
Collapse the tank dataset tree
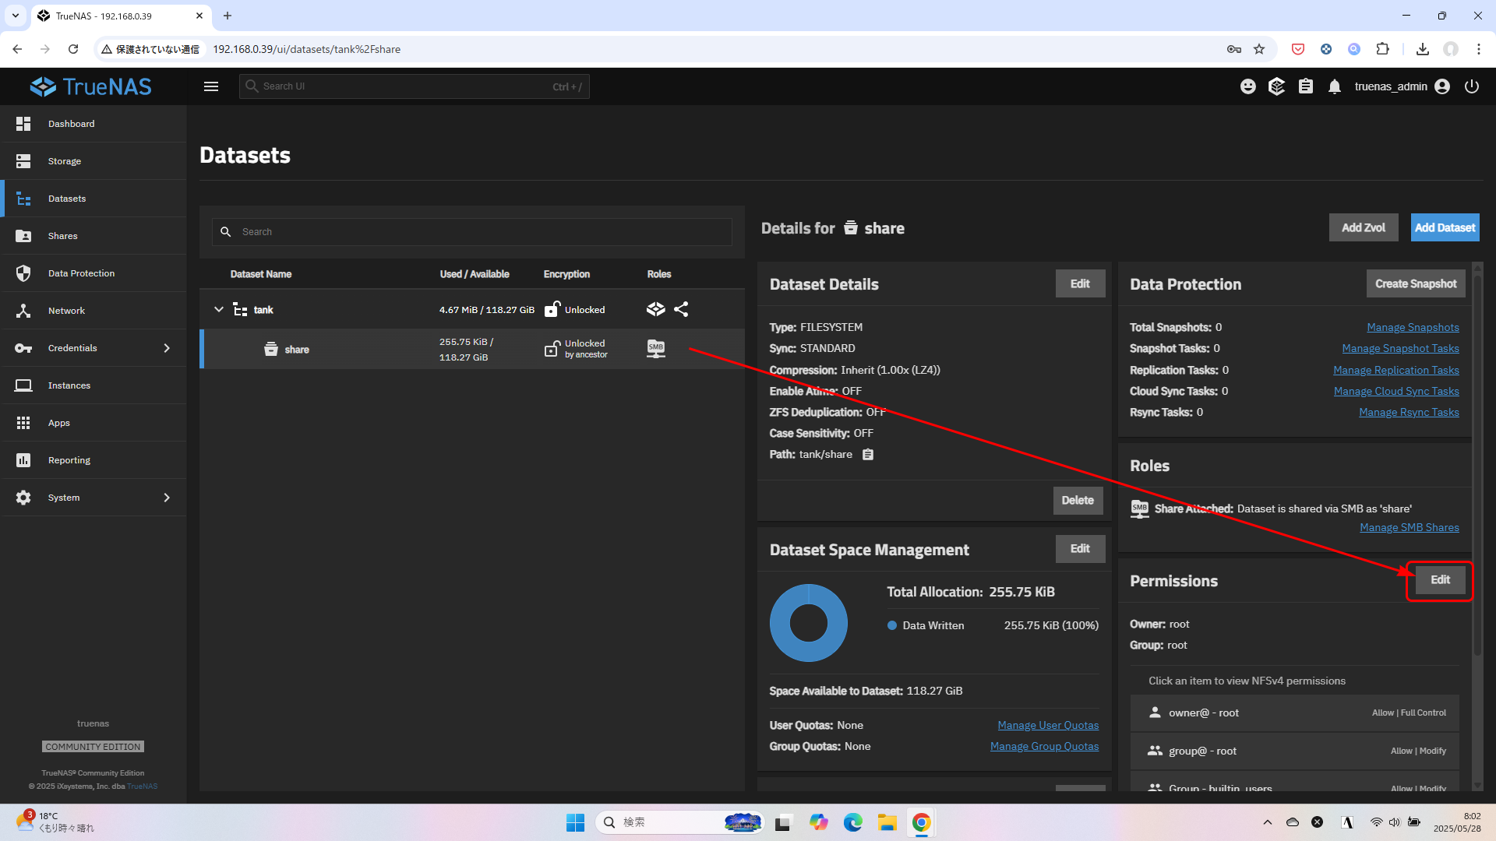tap(219, 309)
